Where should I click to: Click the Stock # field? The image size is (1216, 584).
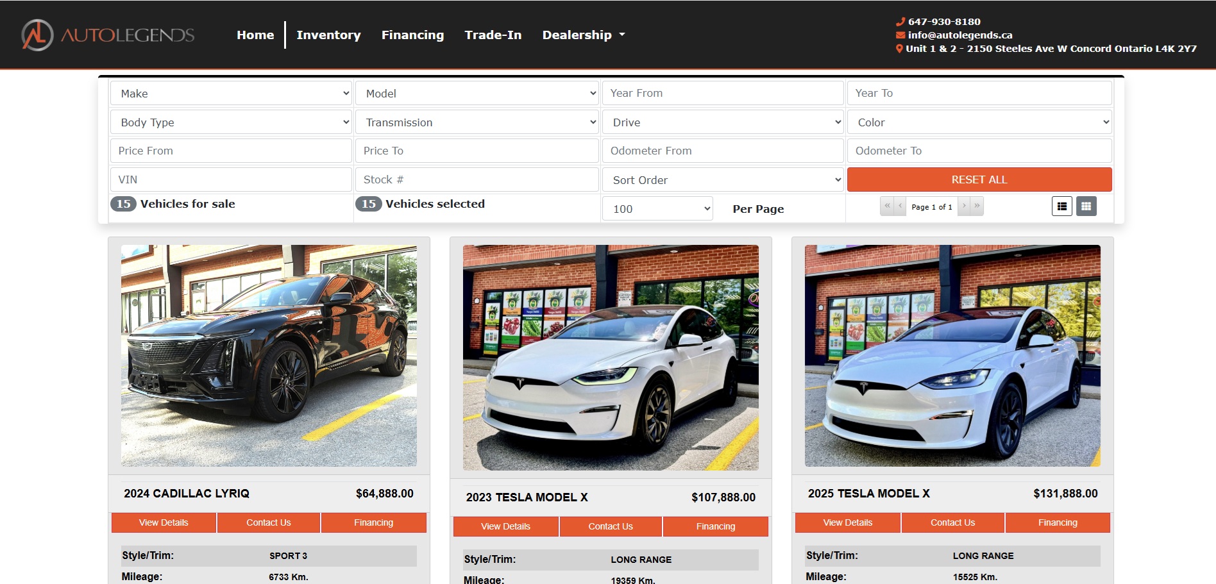pyautogui.click(x=477, y=179)
